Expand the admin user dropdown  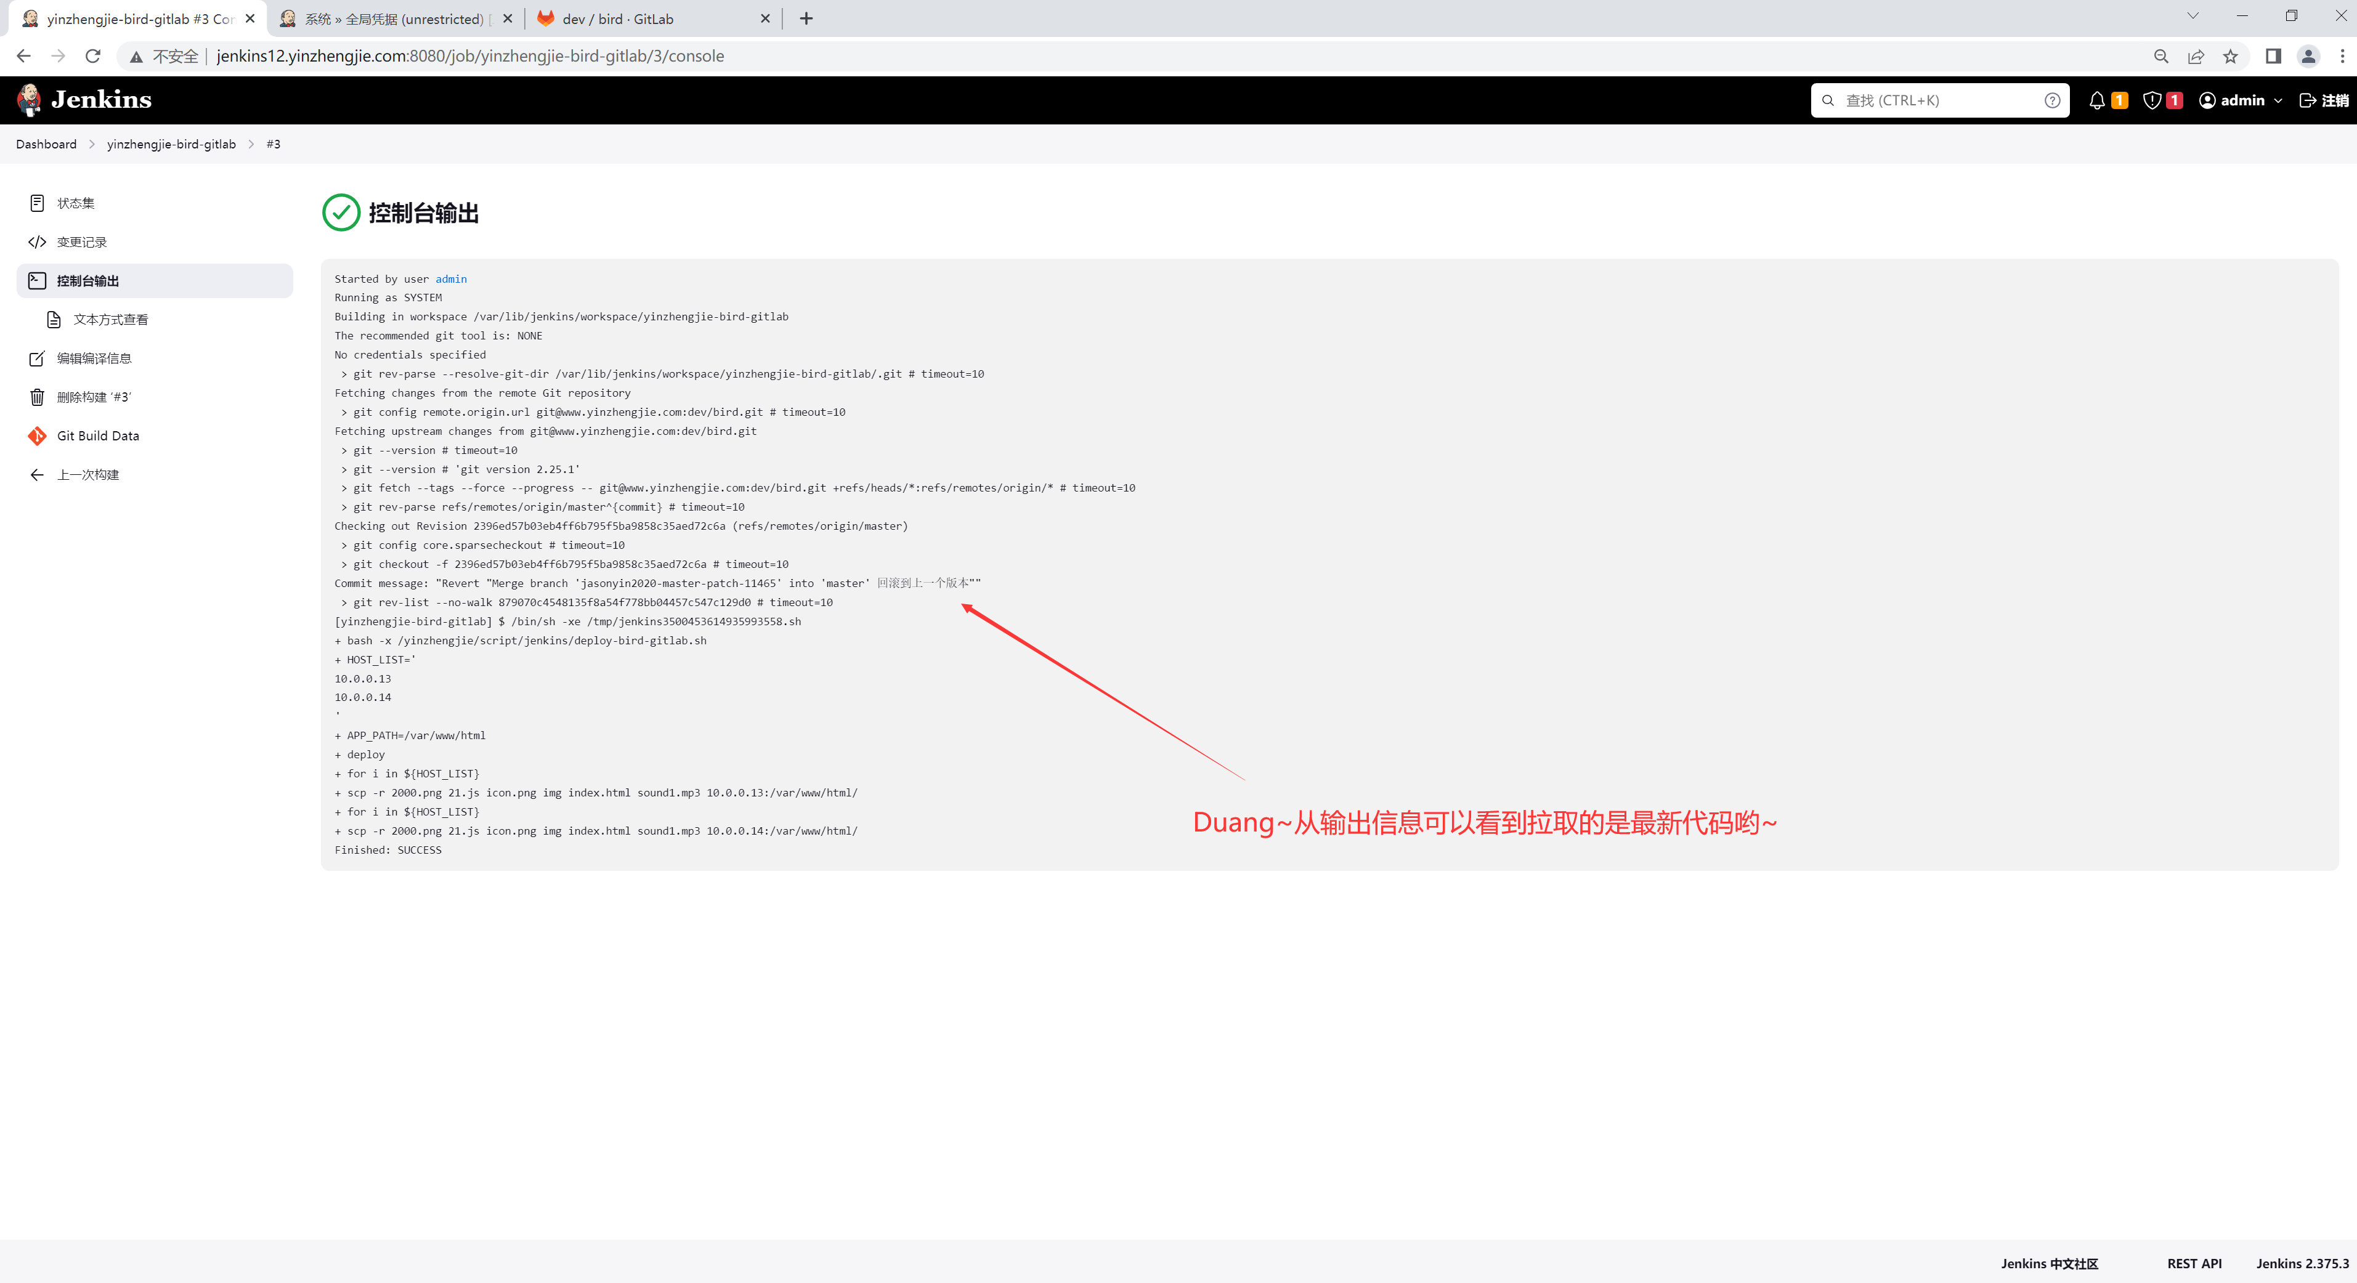(x=2278, y=100)
